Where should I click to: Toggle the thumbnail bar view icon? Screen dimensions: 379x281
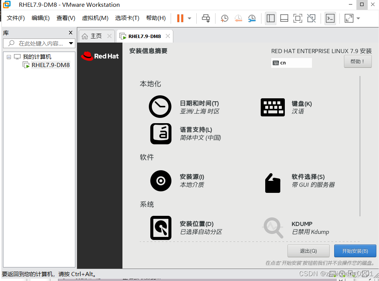284,18
